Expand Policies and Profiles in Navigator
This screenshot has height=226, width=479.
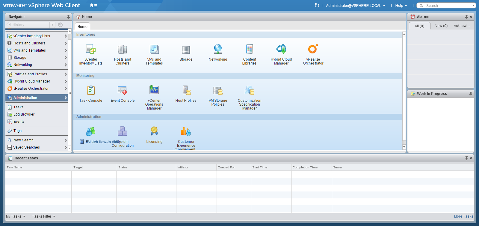[66, 74]
